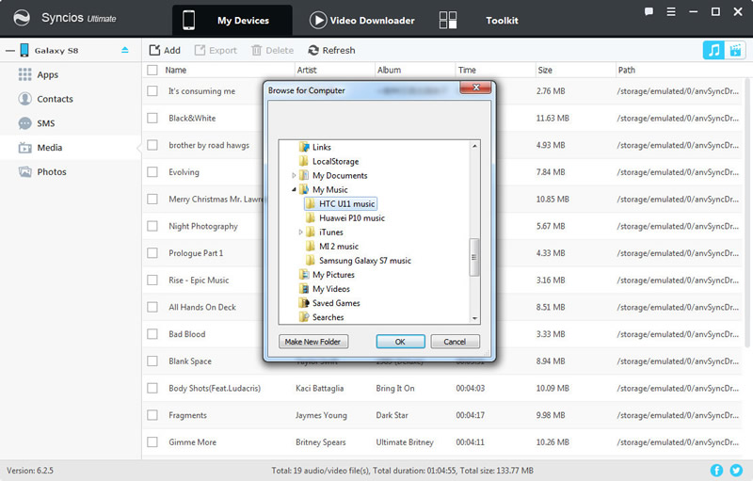753x481 pixels.
Task: Check the box for Evolving
Action: tap(152, 172)
